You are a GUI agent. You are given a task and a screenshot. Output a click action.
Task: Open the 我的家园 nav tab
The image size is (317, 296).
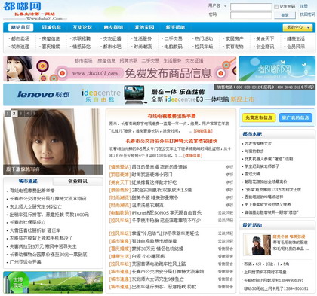point(144,27)
